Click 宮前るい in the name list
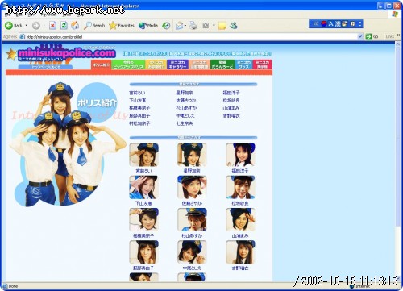The height and width of the screenshot is (291, 403). pyautogui.click(x=137, y=93)
